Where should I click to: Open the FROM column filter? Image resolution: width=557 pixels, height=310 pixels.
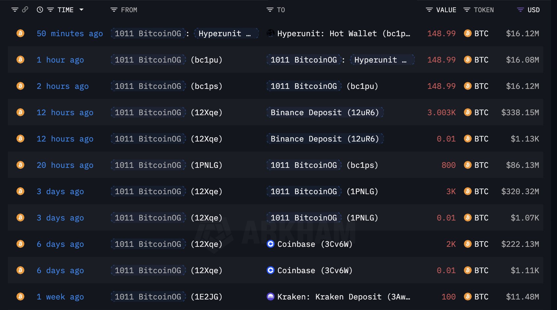click(114, 10)
